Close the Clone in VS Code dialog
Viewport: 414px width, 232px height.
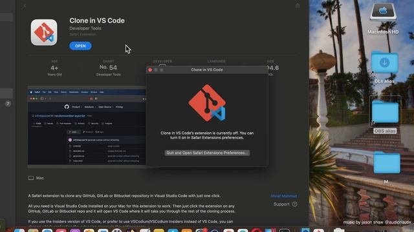150,70
